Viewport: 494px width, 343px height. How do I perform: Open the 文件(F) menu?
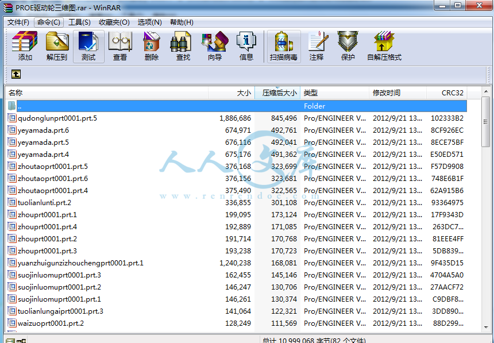point(18,22)
